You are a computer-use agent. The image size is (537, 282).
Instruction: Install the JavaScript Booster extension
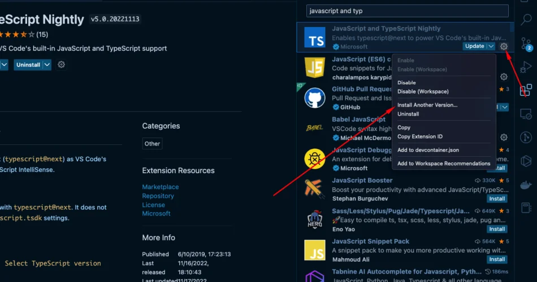pyautogui.click(x=497, y=199)
